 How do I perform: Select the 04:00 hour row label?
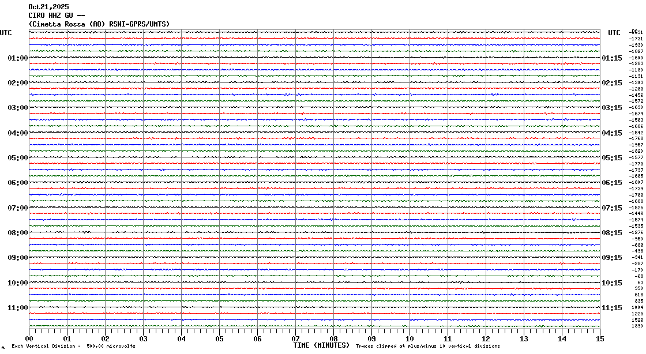(18, 133)
